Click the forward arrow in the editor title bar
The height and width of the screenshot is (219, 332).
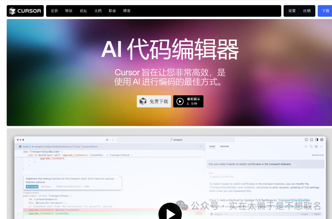tap(113, 140)
